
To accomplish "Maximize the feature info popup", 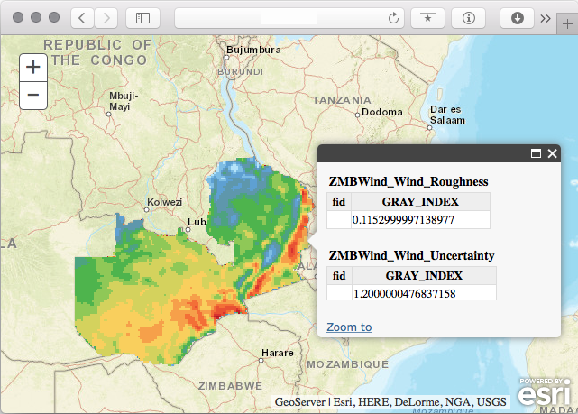I will (536, 153).
